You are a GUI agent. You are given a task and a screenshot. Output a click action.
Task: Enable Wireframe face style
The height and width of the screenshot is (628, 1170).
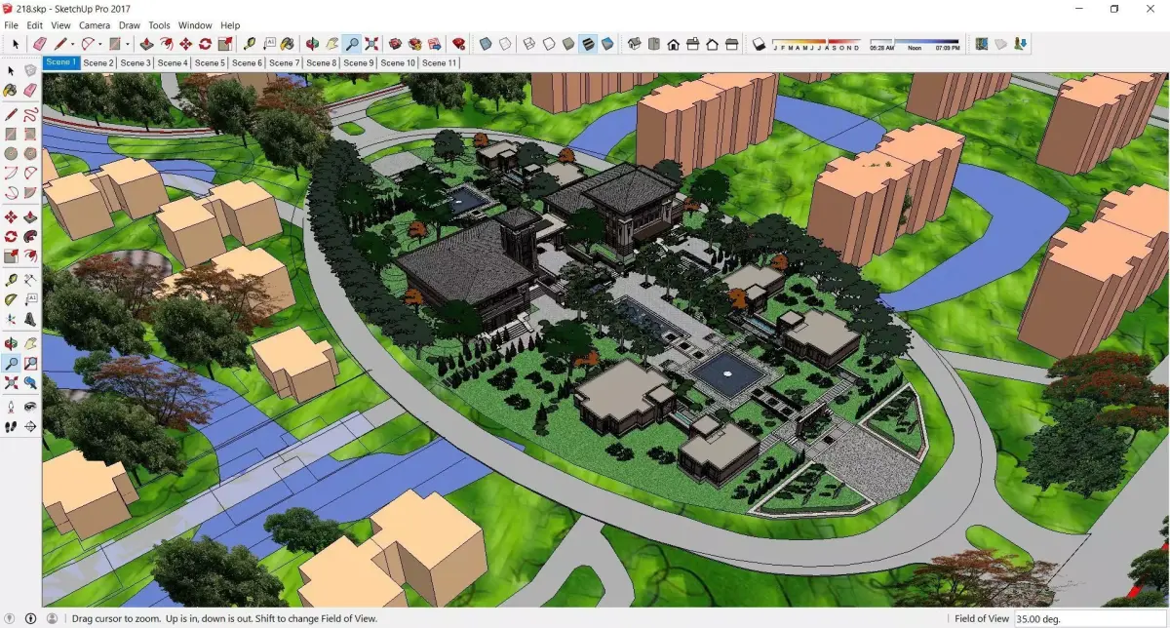pyautogui.click(x=529, y=44)
